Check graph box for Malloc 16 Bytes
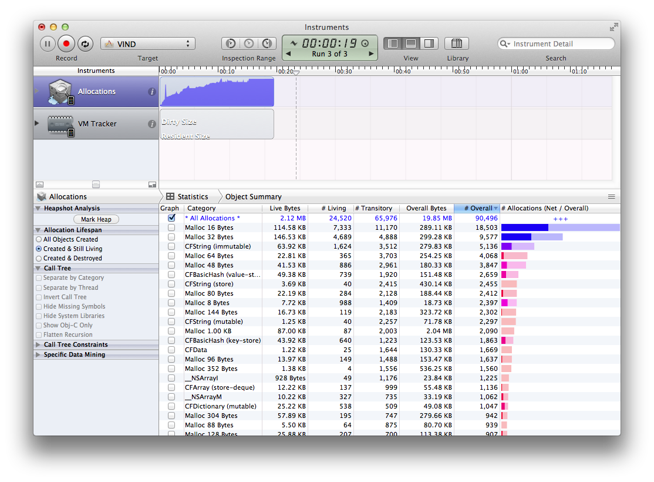This screenshot has height=482, width=654. tap(171, 227)
